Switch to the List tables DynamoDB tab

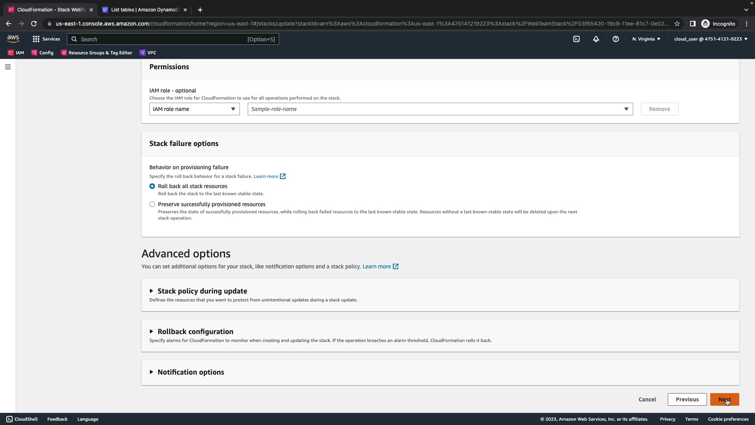tap(144, 10)
